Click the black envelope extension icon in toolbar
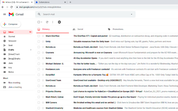The image size is (178, 111). point(59,22)
